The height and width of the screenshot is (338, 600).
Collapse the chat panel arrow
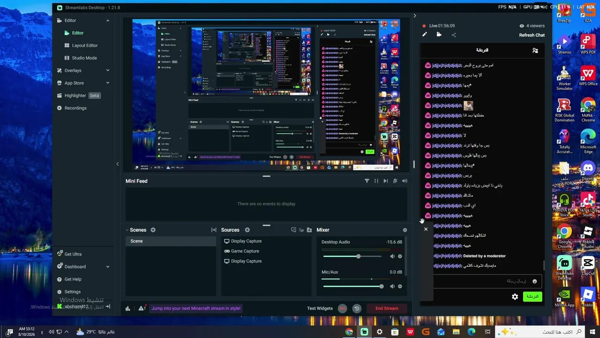point(414,15)
